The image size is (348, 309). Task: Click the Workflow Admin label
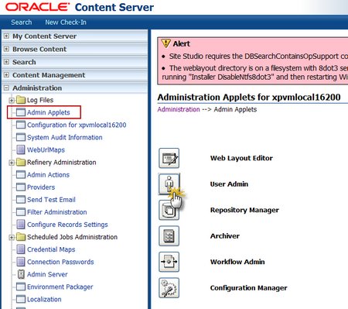pos(237,262)
